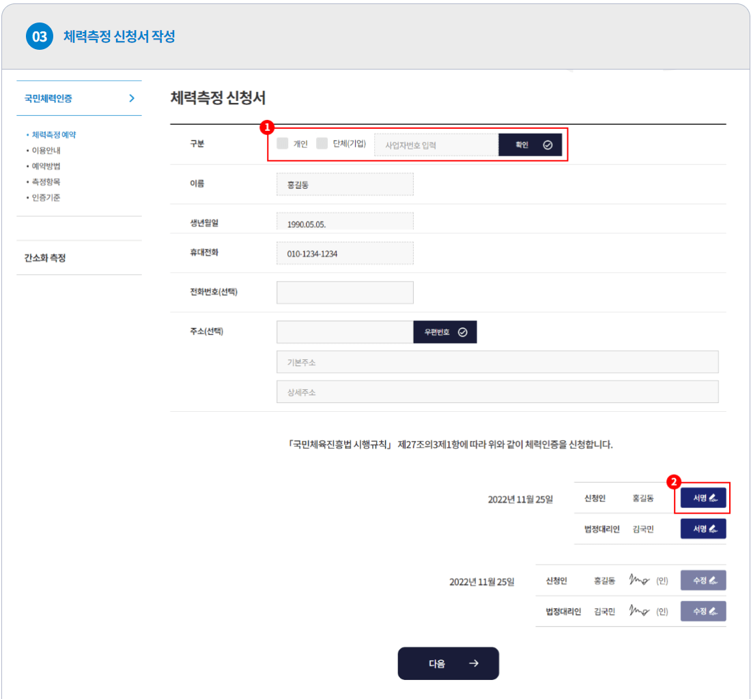Click the 이름 field showing 홍길동
Viewport: 751px width, 699px height.
tap(345, 185)
